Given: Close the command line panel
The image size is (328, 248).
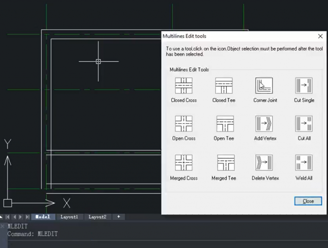Looking at the screenshot, I should click(x=3, y=226).
